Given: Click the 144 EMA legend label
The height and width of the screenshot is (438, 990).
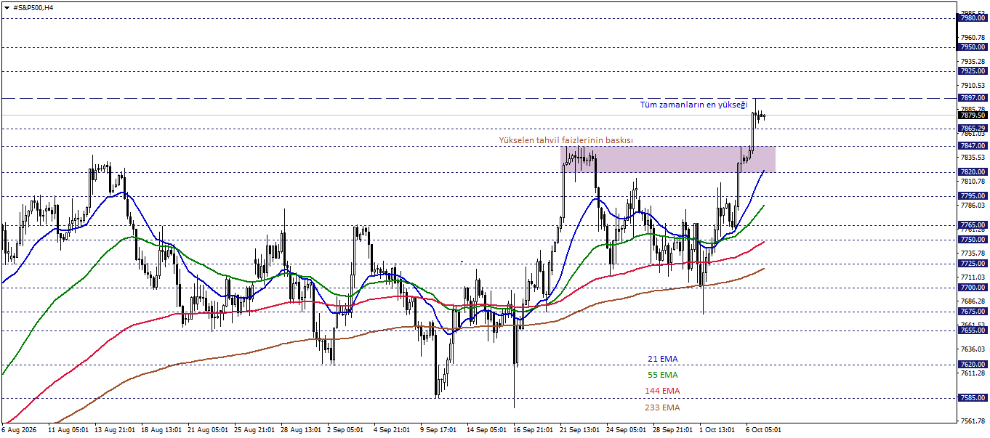Looking at the screenshot, I should point(662,391).
